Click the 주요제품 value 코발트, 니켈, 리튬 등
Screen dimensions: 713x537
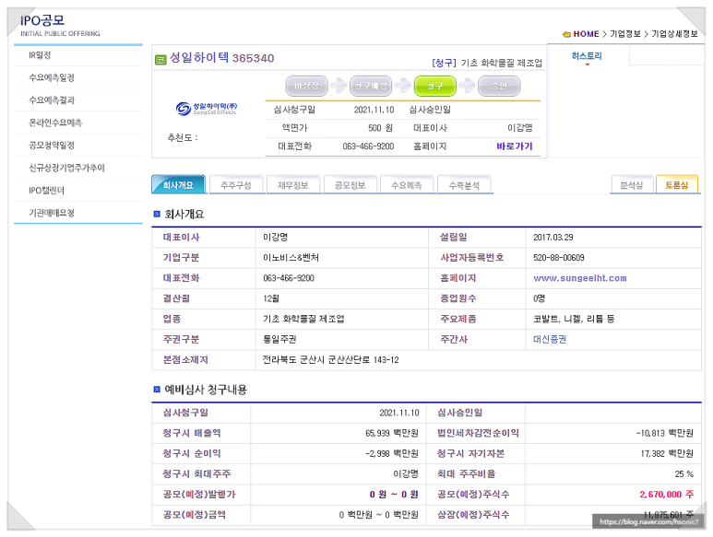point(574,319)
